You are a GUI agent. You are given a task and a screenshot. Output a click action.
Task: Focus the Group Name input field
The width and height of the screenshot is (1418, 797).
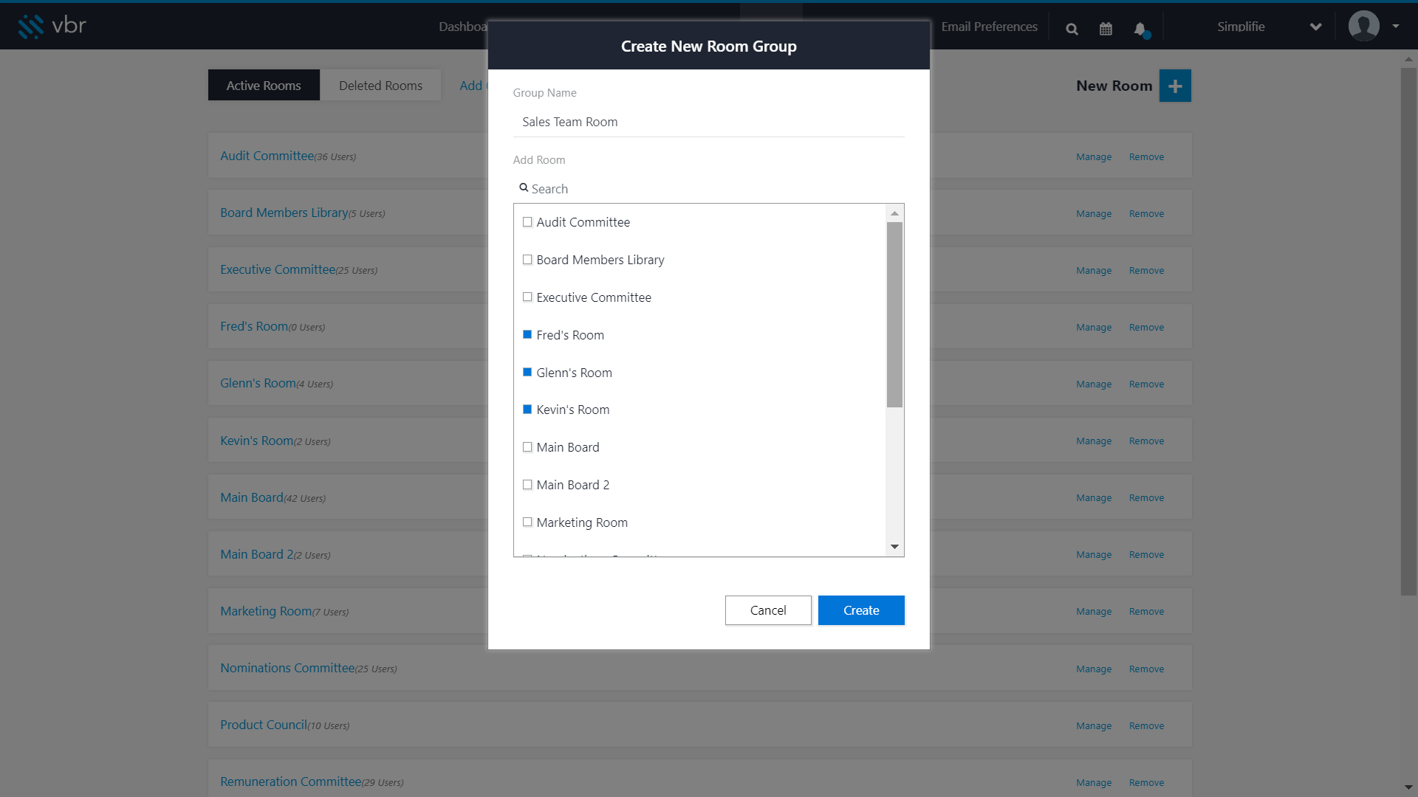[708, 122]
